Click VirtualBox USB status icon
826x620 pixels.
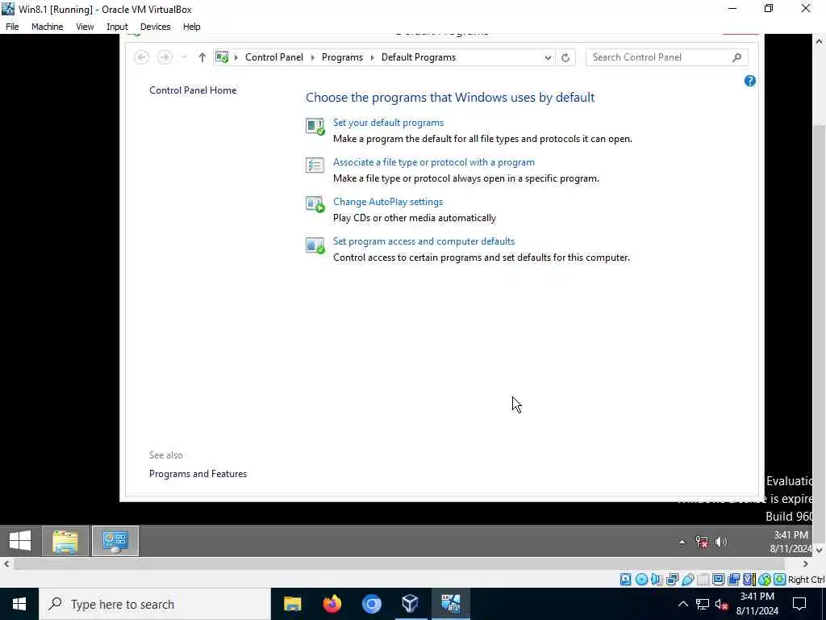[687, 580]
